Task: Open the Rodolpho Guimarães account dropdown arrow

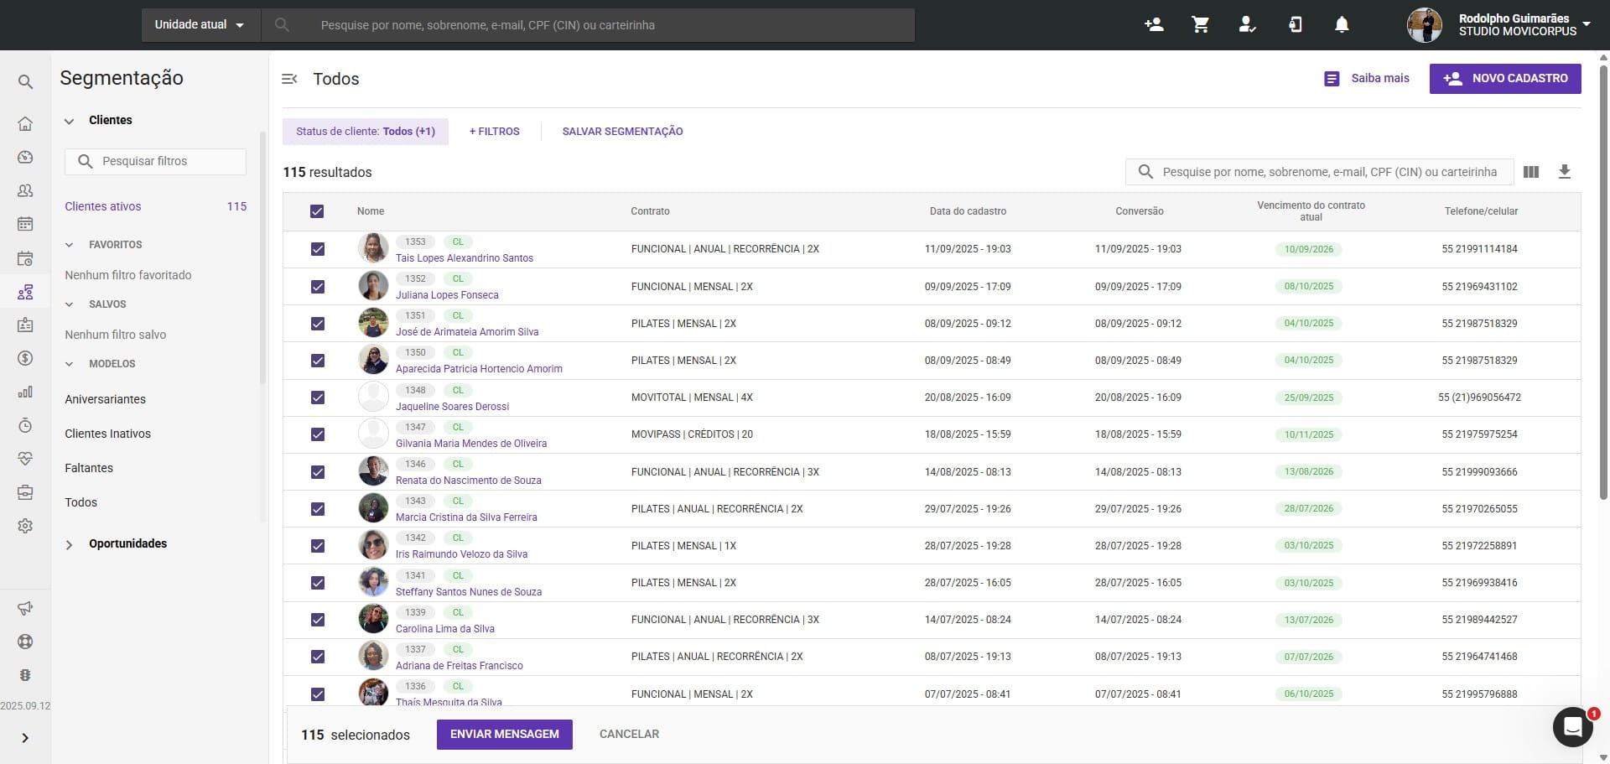Action: click(x=1587, y=24)
